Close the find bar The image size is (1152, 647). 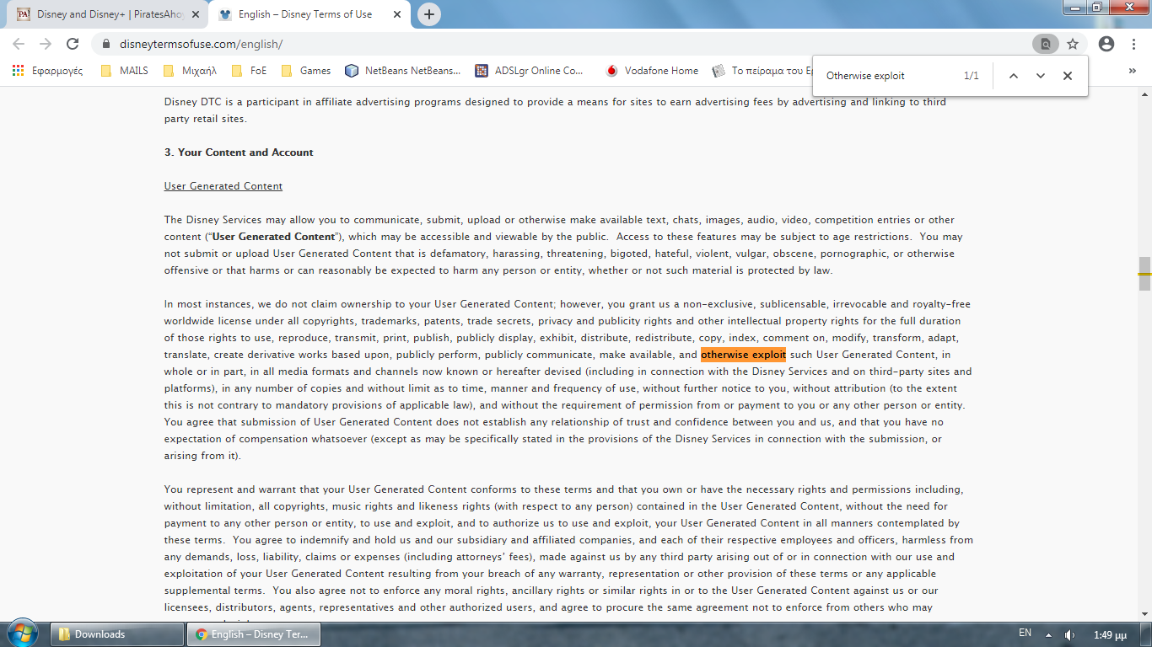click(1068, 76)
